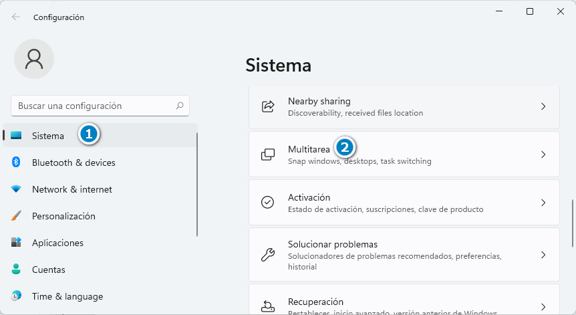The image size is (576, 315).
Task: Click the Recuperación recovery icon
Action: point(268,306)
